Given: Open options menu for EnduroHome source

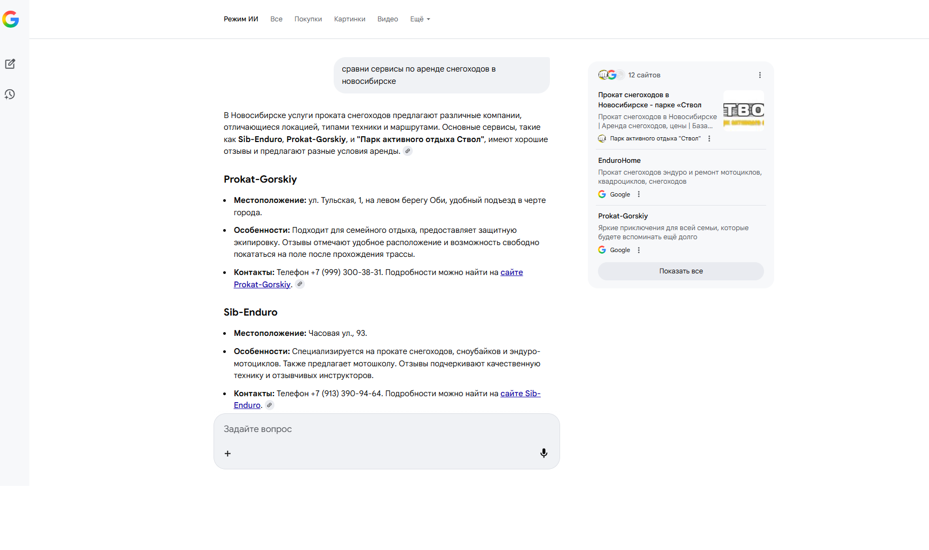Looking at the screenshot, I should (x=639, y=194).
